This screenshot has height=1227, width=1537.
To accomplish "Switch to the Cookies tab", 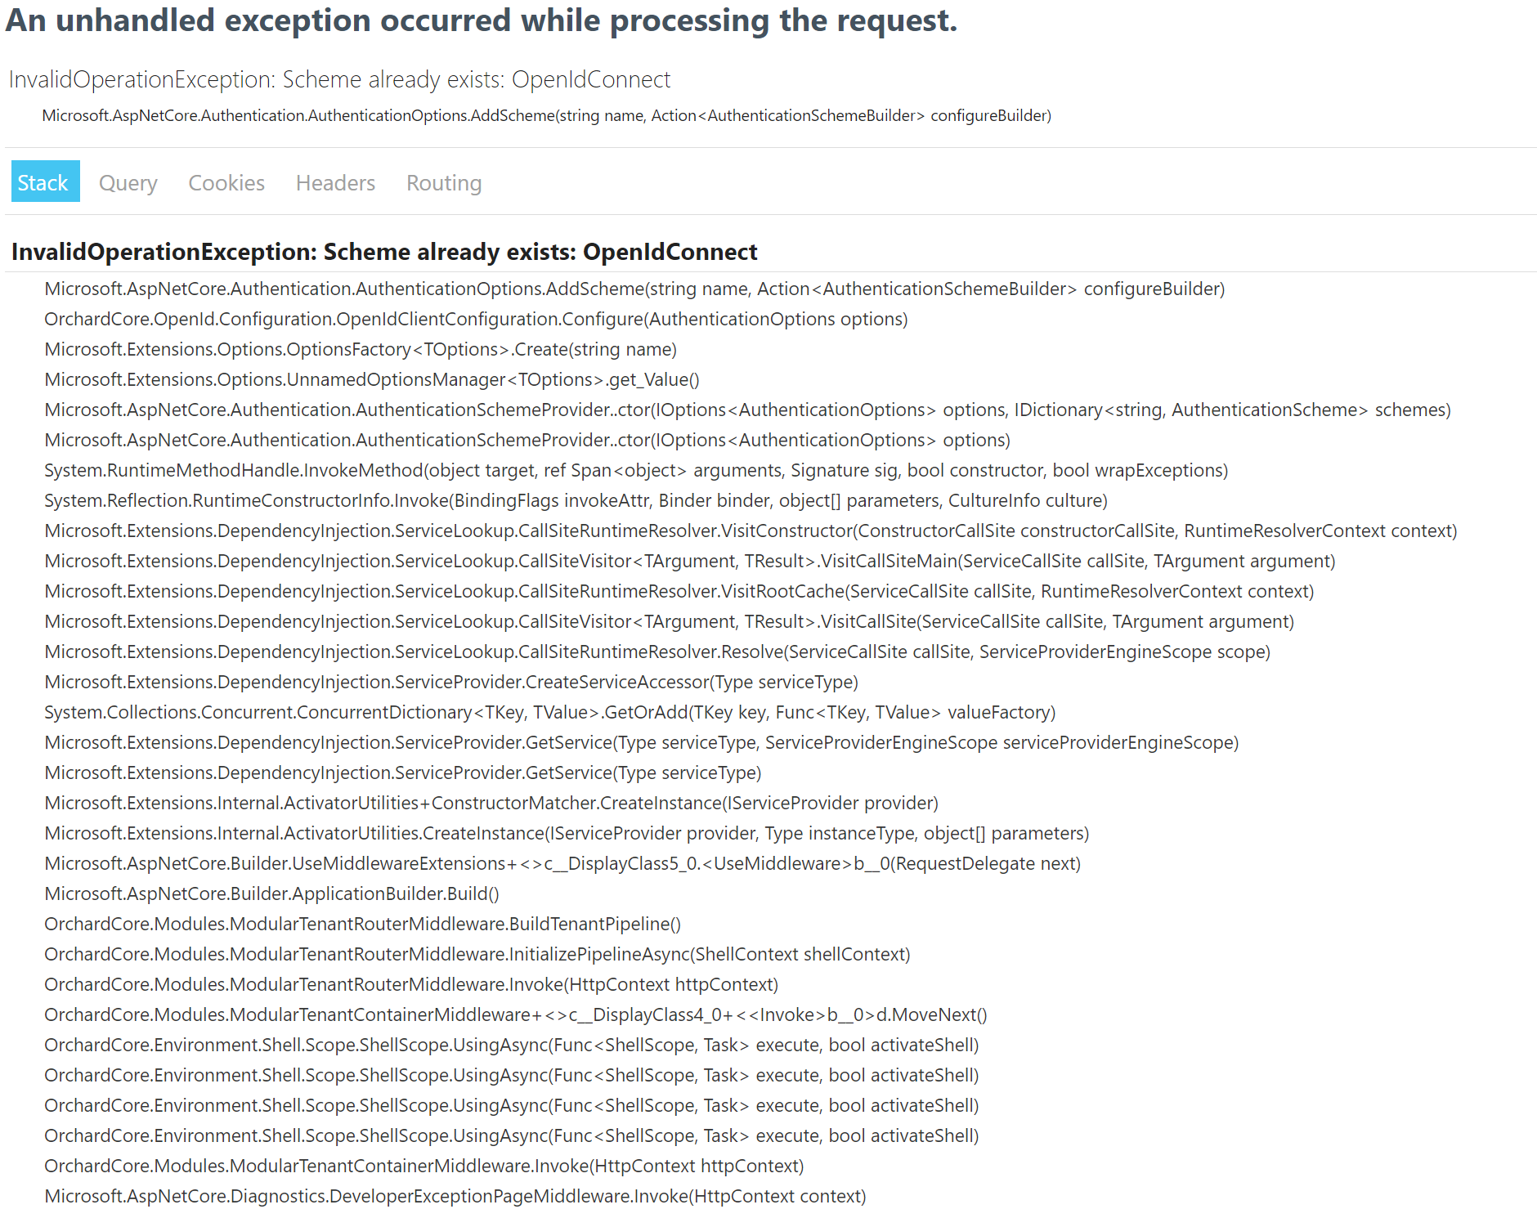I will pyautogui.click(x=226, y=182).
